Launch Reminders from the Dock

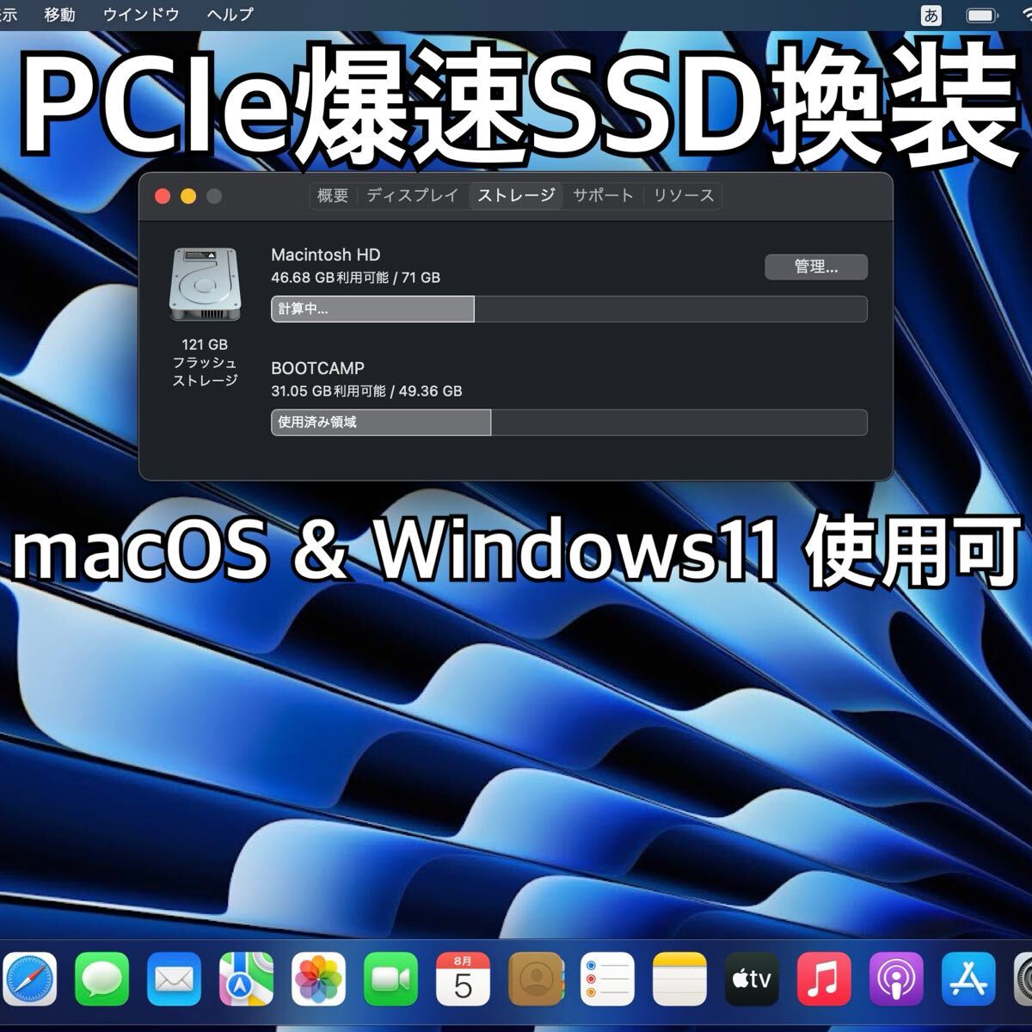(607, 980)
